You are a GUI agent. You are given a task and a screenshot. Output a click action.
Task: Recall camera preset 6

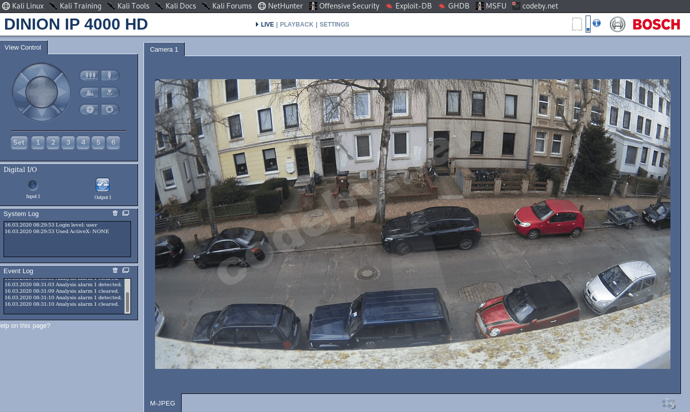[x=113, y=143]
